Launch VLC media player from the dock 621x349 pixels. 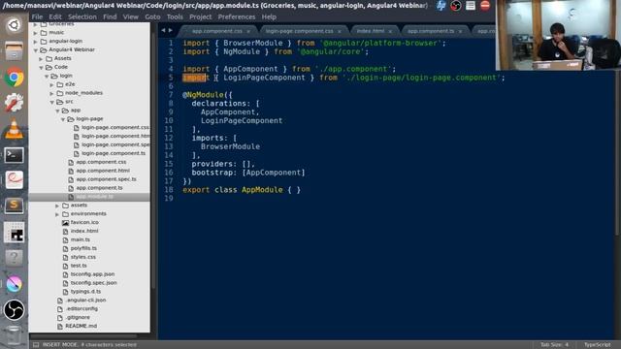point(14,129)
